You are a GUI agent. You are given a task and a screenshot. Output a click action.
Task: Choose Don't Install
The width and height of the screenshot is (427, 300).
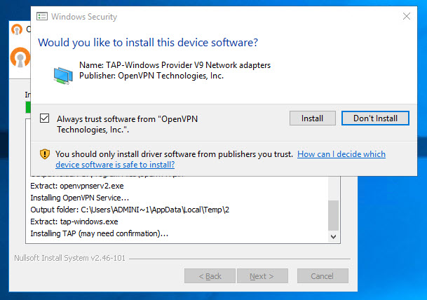click(x=375, y=118)
